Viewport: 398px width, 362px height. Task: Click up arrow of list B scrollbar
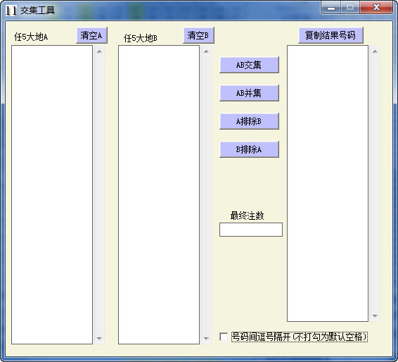(206, 51)
